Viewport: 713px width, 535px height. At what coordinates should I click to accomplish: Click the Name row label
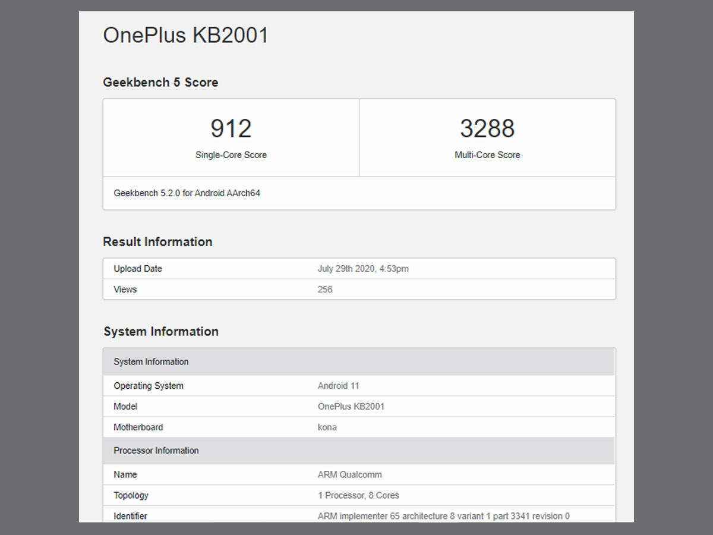[125, 475]
